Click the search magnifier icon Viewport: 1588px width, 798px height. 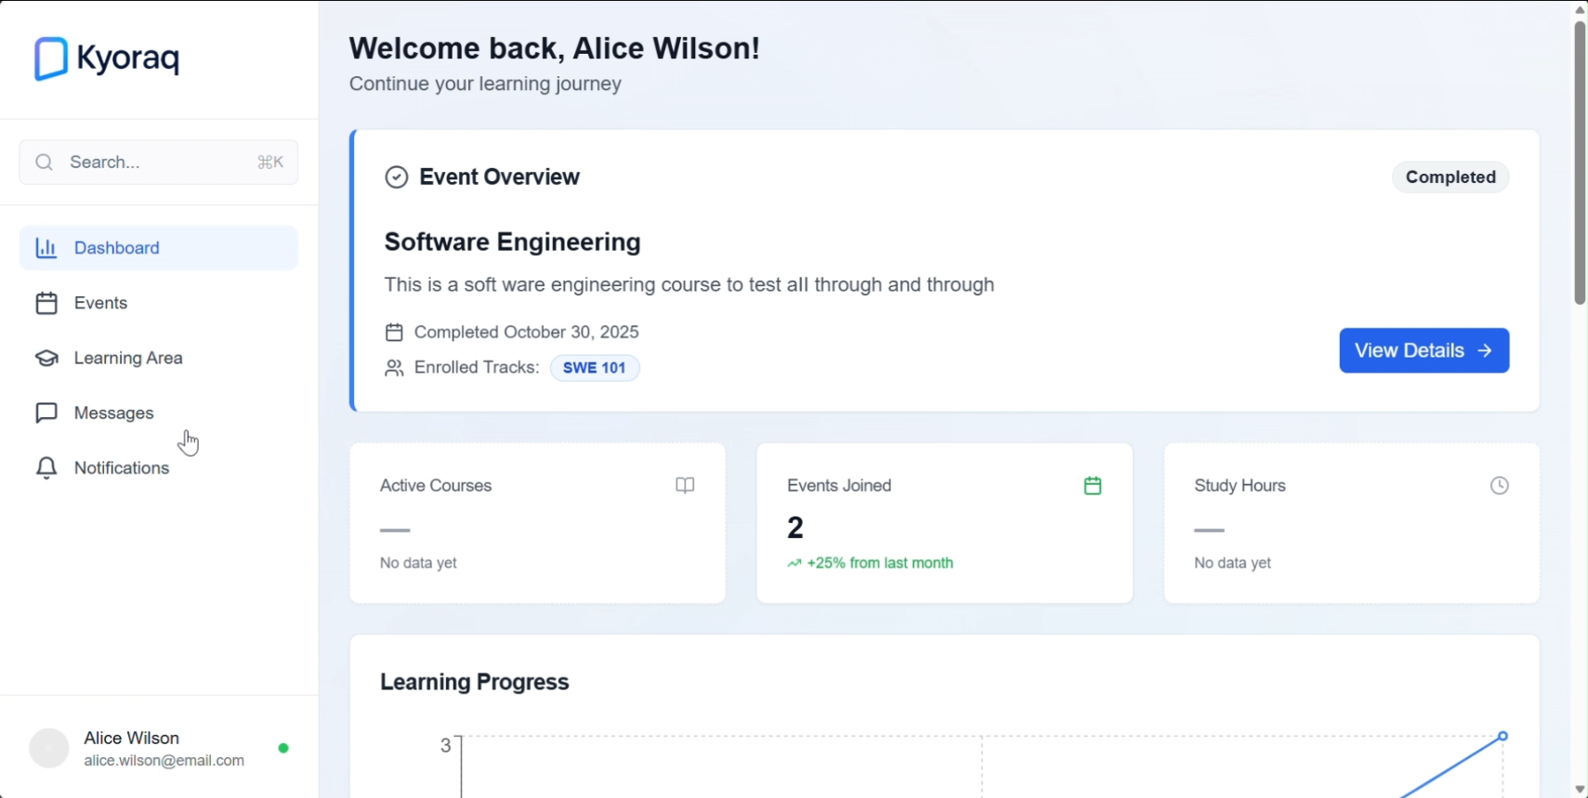[x=44, y=163]
